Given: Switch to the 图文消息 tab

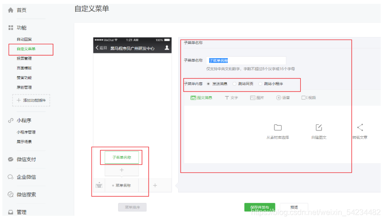Looking at the screenshot, I should click(202, 98).
